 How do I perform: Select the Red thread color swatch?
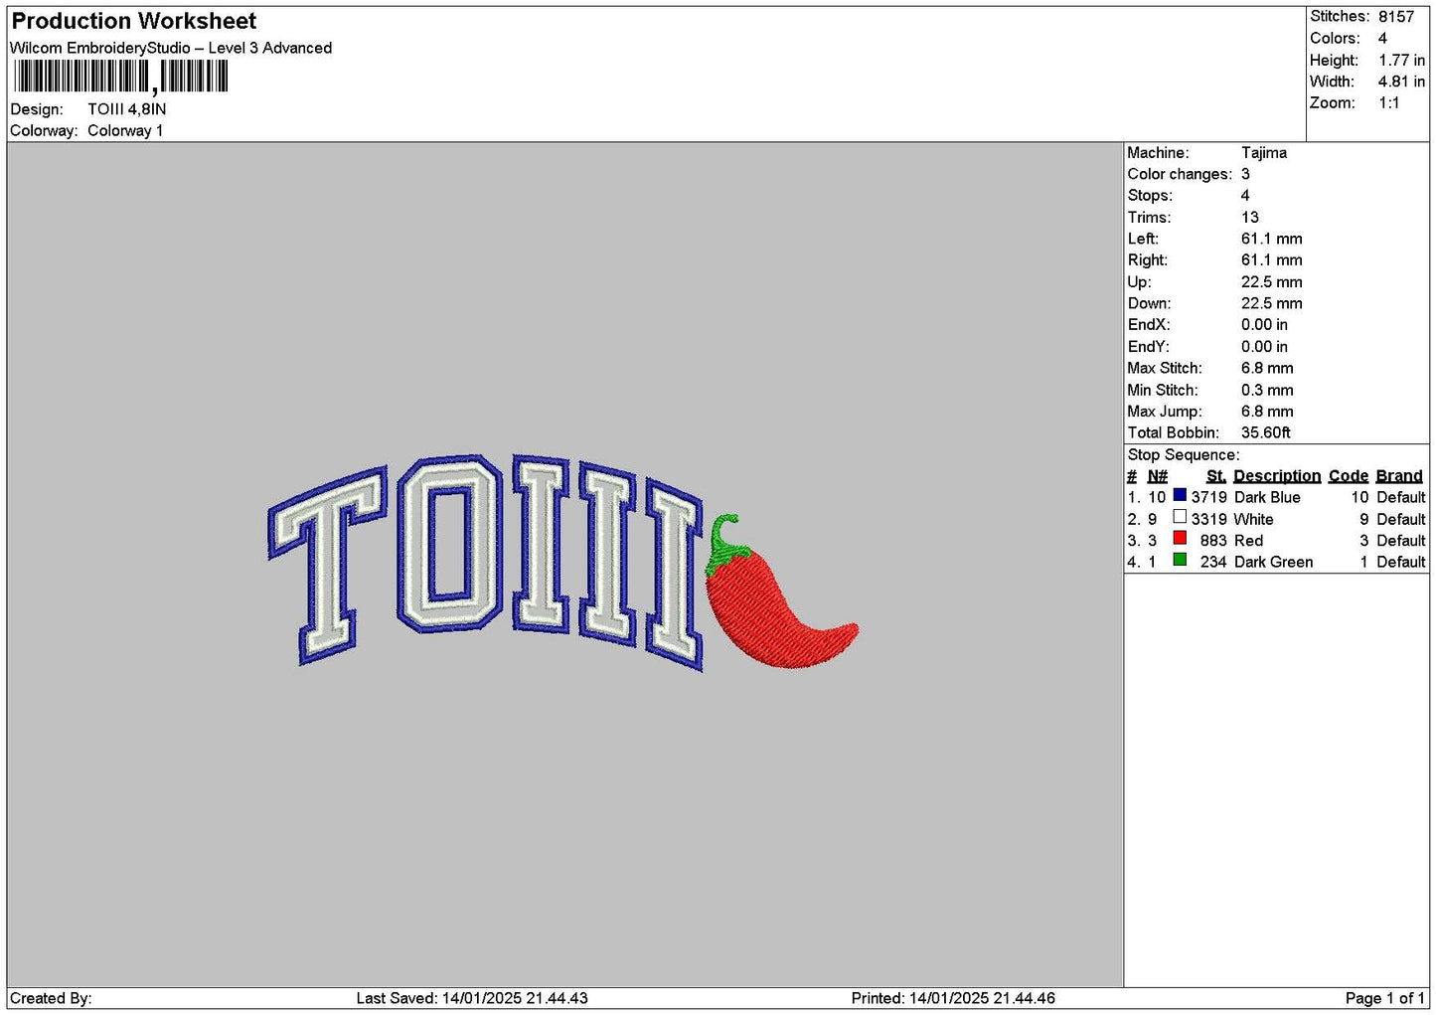(1180, 538)
